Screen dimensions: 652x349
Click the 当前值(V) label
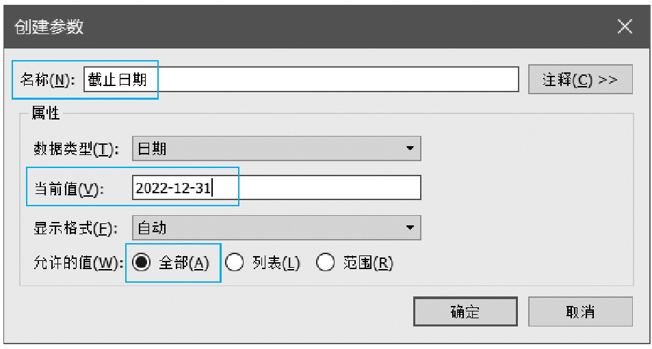click(68, 189)
